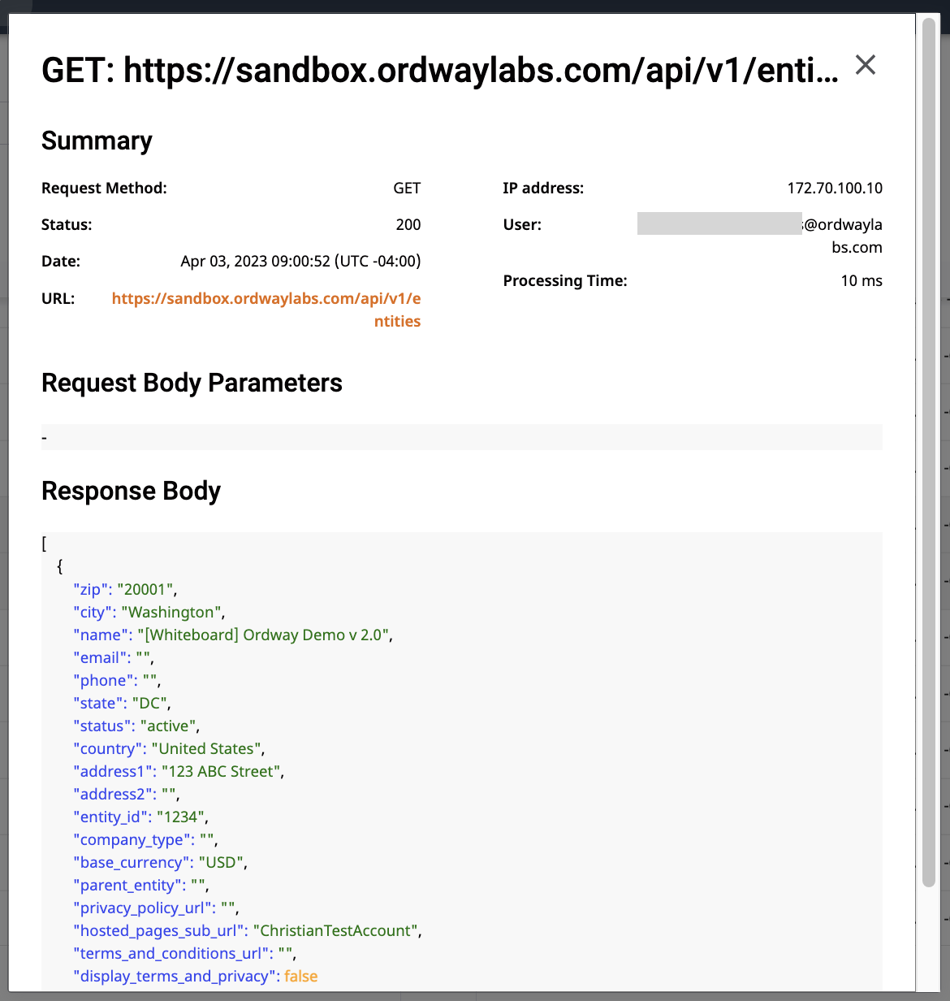
Task: Click the "city": "Washington" line
Action: click(x=149, y=612)
